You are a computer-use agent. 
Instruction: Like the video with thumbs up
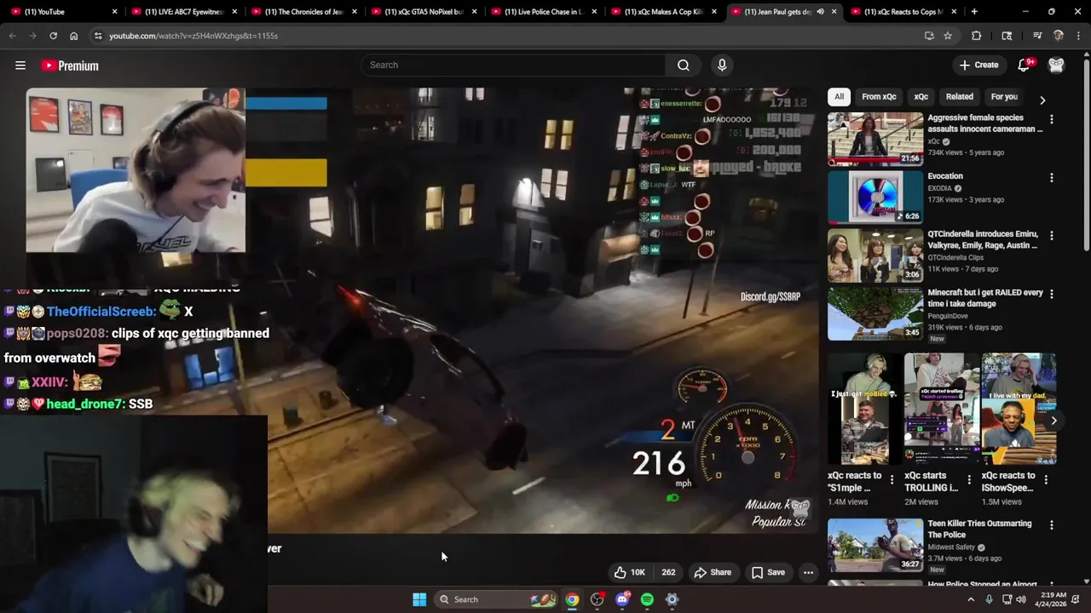[x=629, y=572]
